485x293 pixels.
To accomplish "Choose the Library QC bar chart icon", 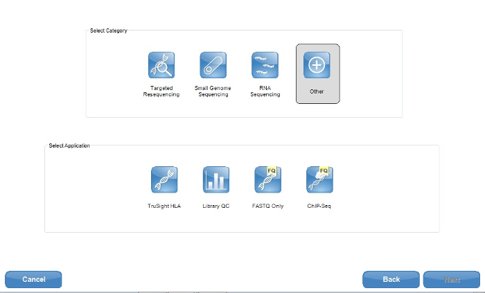I will tap(216, 180).
